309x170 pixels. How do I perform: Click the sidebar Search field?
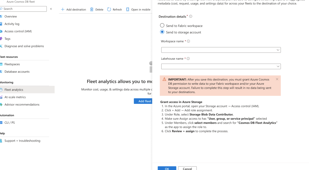coord(24,9)
